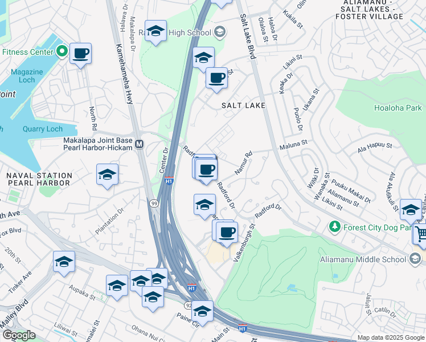The width and height of the screenshot is (426, 342).
Task: Select the graduation cap marker left of Radford Dr
Action: [x=205, y=206]
